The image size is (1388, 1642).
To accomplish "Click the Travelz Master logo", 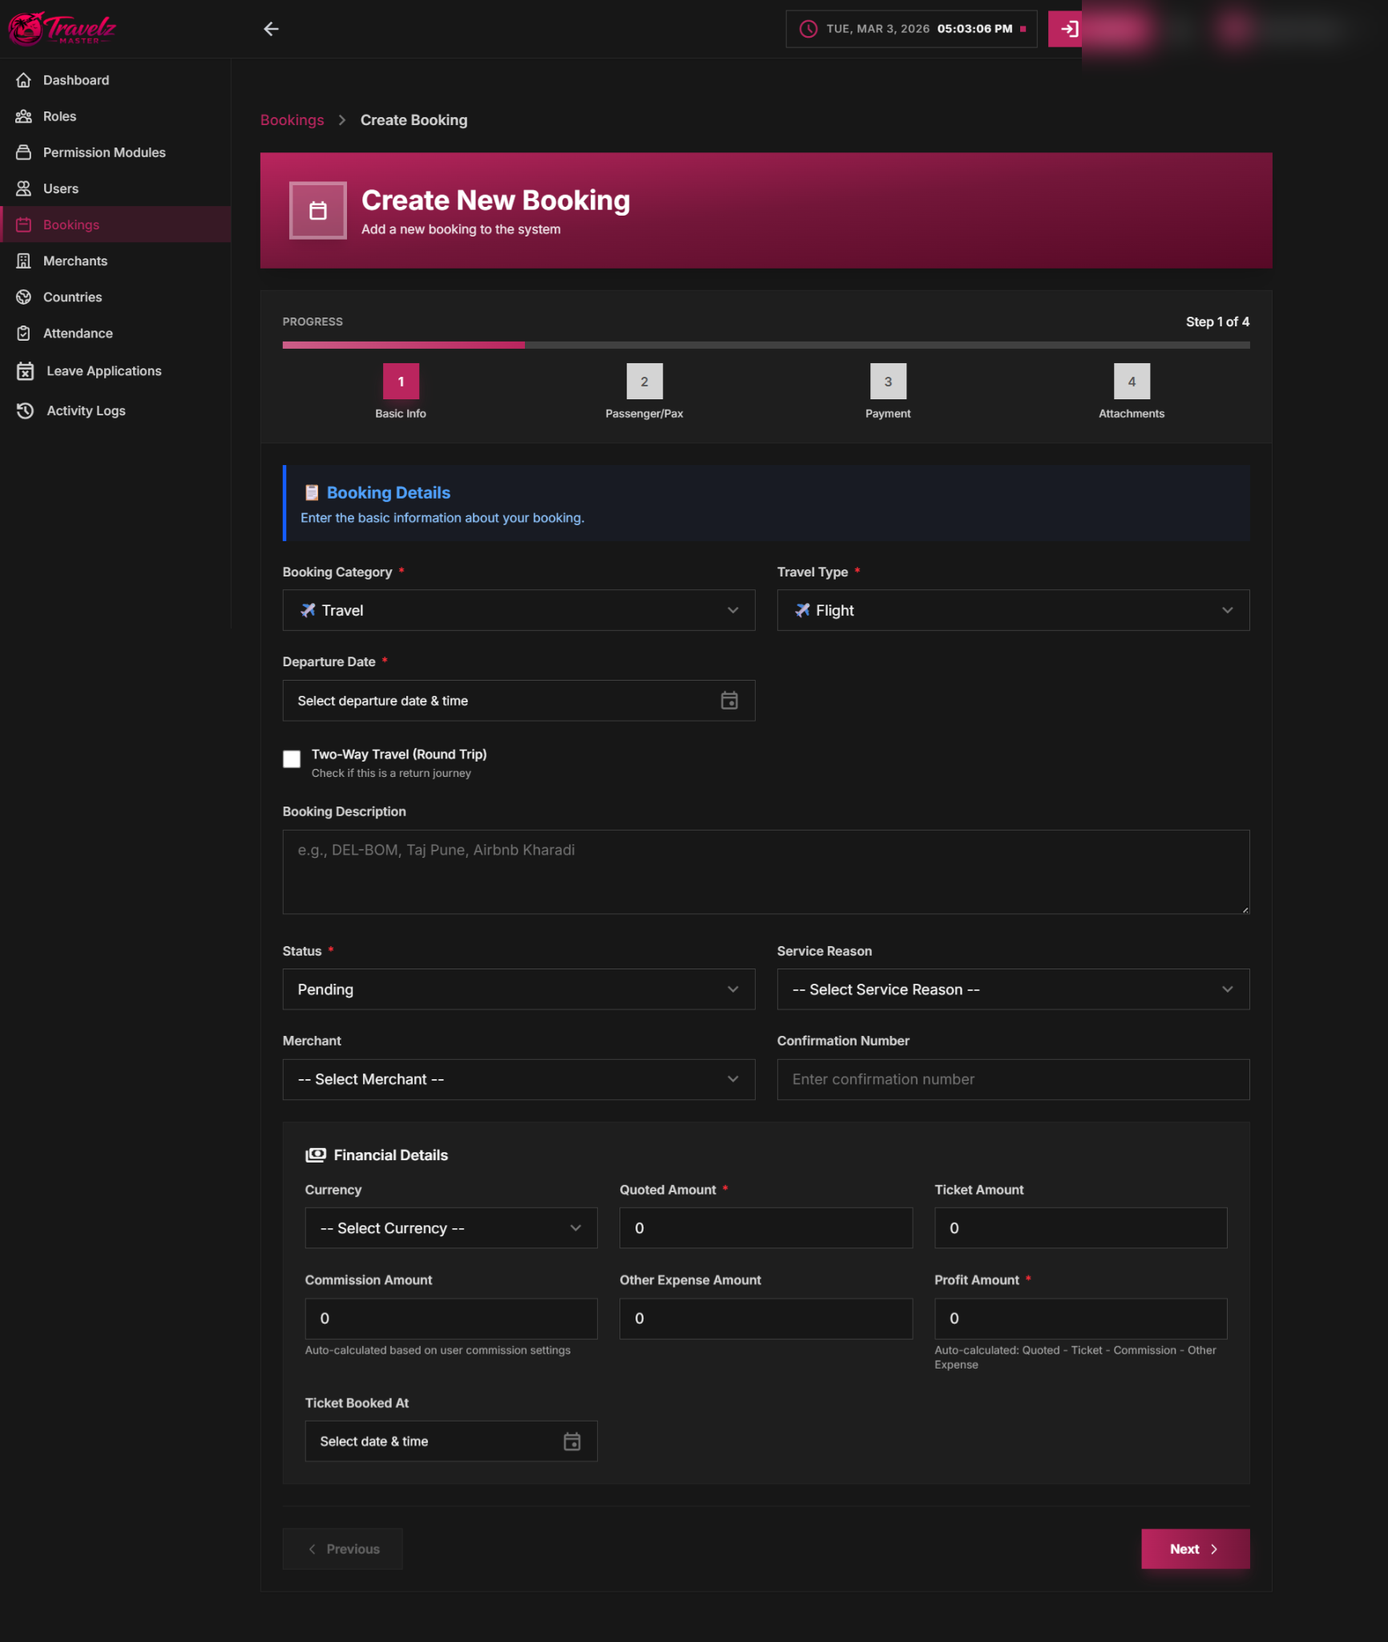I will (x=63, y=29).
